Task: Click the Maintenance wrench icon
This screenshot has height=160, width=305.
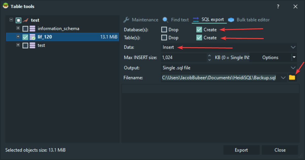Action: point(127,20)
